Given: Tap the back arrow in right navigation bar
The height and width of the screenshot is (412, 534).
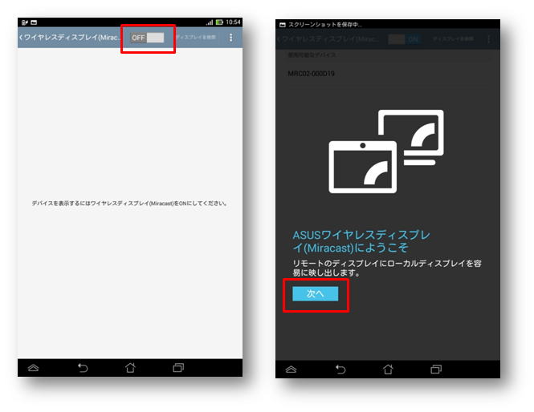Looking at the screenshot, I should tap(340, 370).
